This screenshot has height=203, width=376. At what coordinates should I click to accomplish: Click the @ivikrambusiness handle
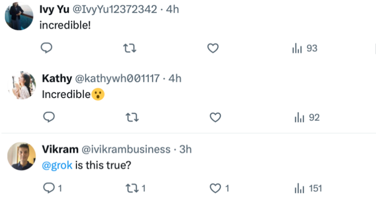[126, 149]
